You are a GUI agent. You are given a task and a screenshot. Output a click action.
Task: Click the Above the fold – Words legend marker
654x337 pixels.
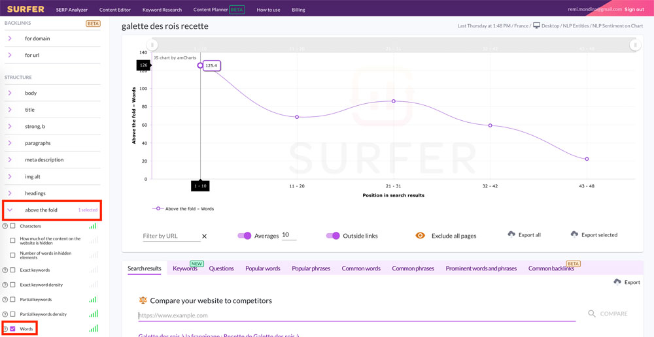(158, 209)
